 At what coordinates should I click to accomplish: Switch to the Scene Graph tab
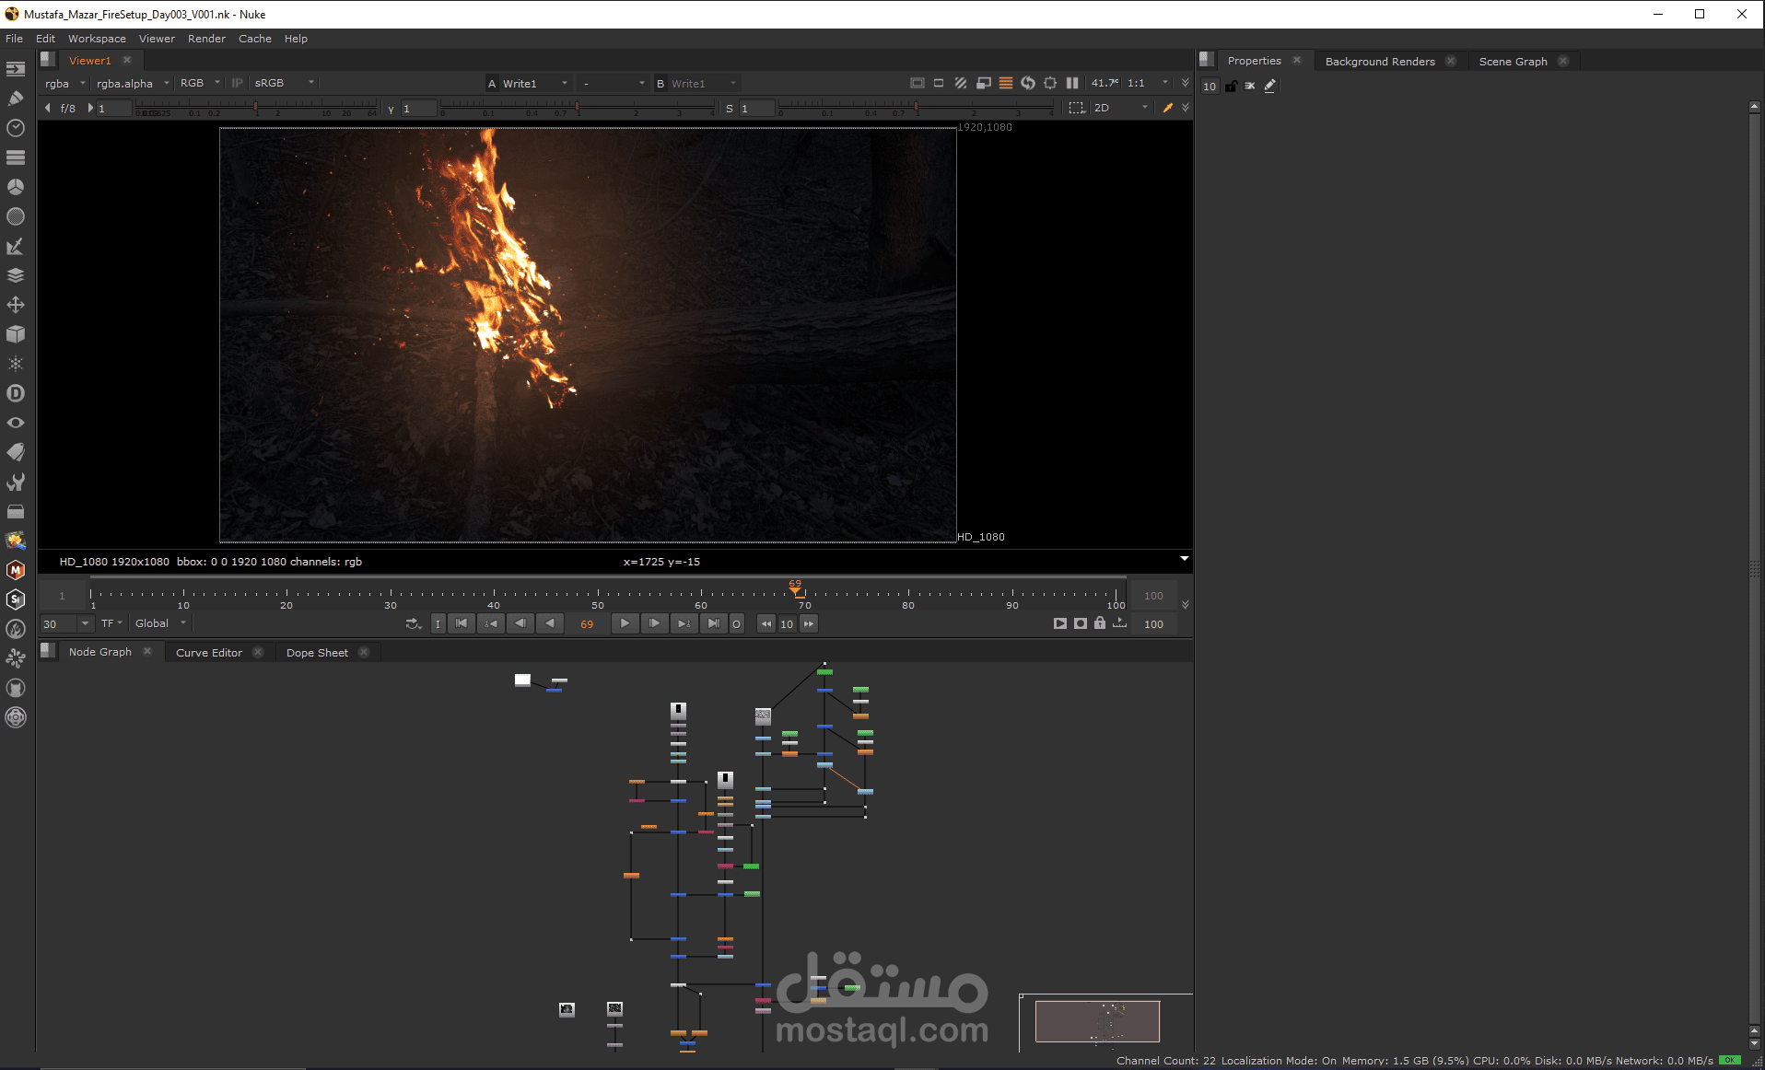(x=1513, y=62)
